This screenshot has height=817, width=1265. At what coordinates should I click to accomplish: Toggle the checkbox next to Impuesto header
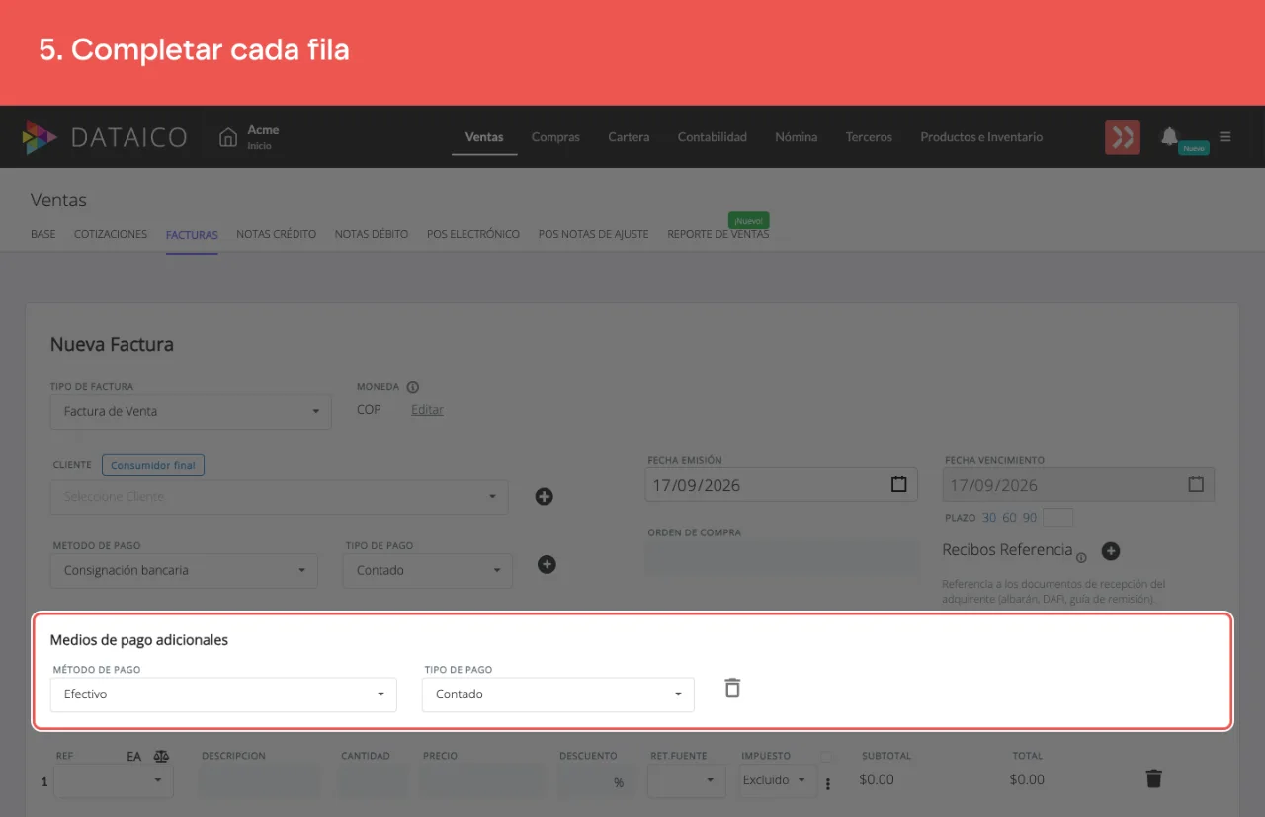pyautogui.click(x=826, y=757)
